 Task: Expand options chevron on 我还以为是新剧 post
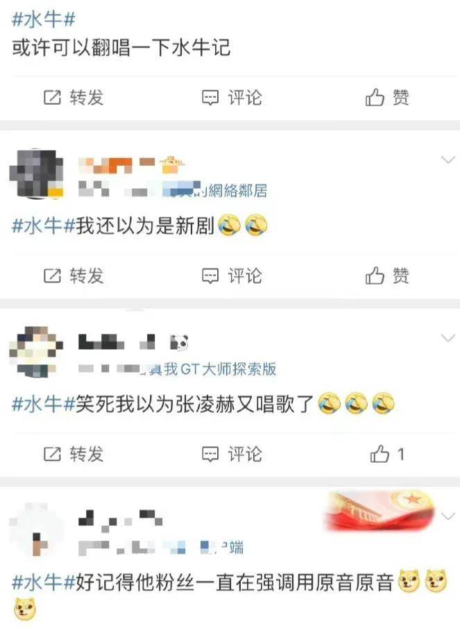point(448,160)
